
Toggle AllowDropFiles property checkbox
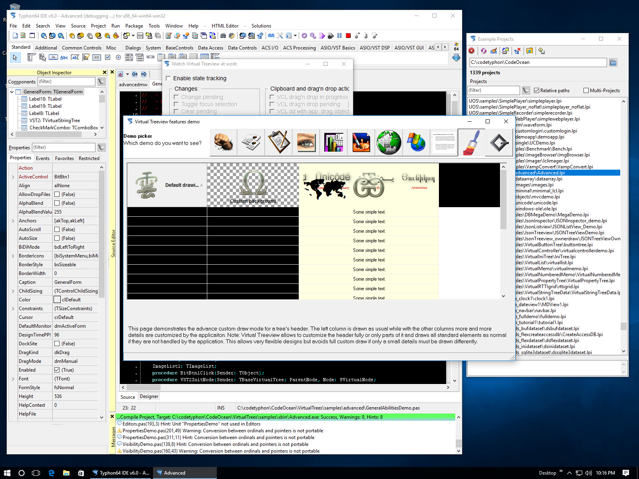(x=57, y=194)
